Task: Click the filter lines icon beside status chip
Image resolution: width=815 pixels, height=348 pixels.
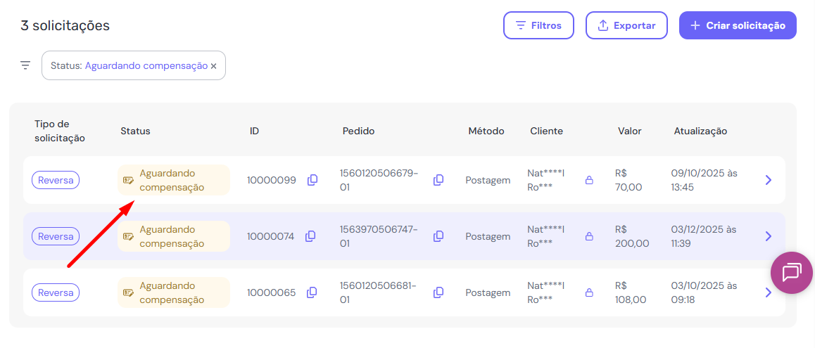Action: (x=25, y=65)
